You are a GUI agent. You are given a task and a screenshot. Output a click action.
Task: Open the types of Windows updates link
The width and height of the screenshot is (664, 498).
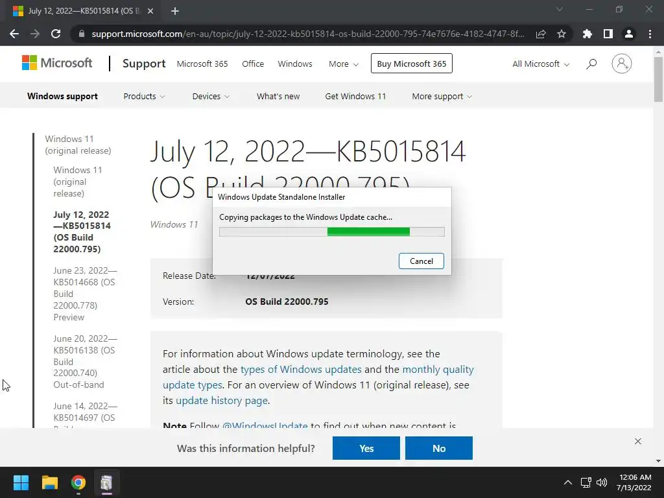301,369
